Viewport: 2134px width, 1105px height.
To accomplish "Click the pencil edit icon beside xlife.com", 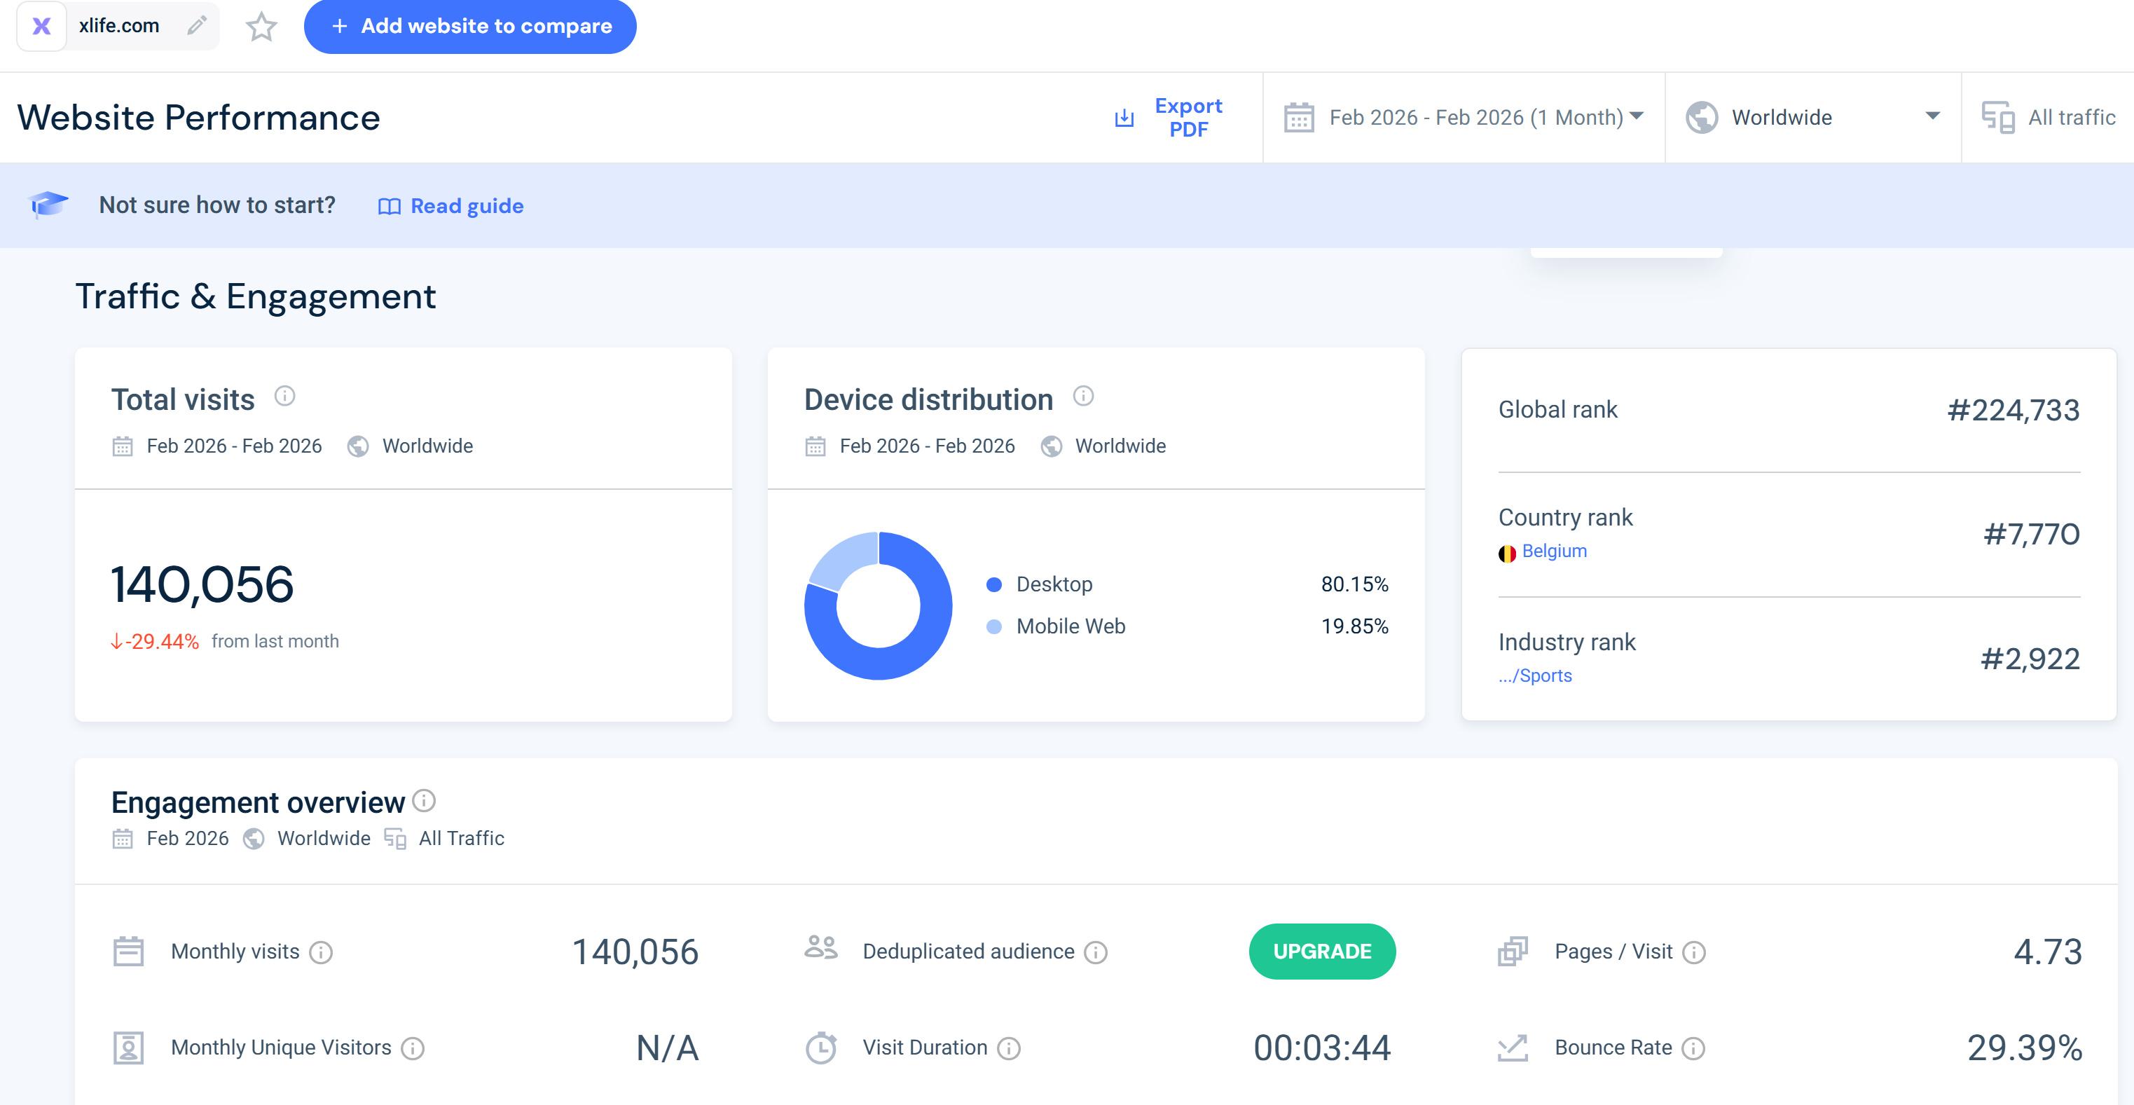I will [196, 26].
